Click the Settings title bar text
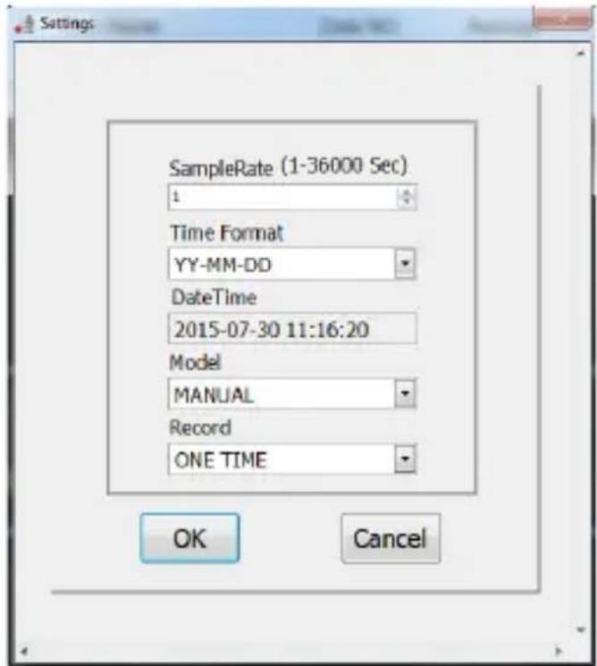597x666 pixels. 67,23
